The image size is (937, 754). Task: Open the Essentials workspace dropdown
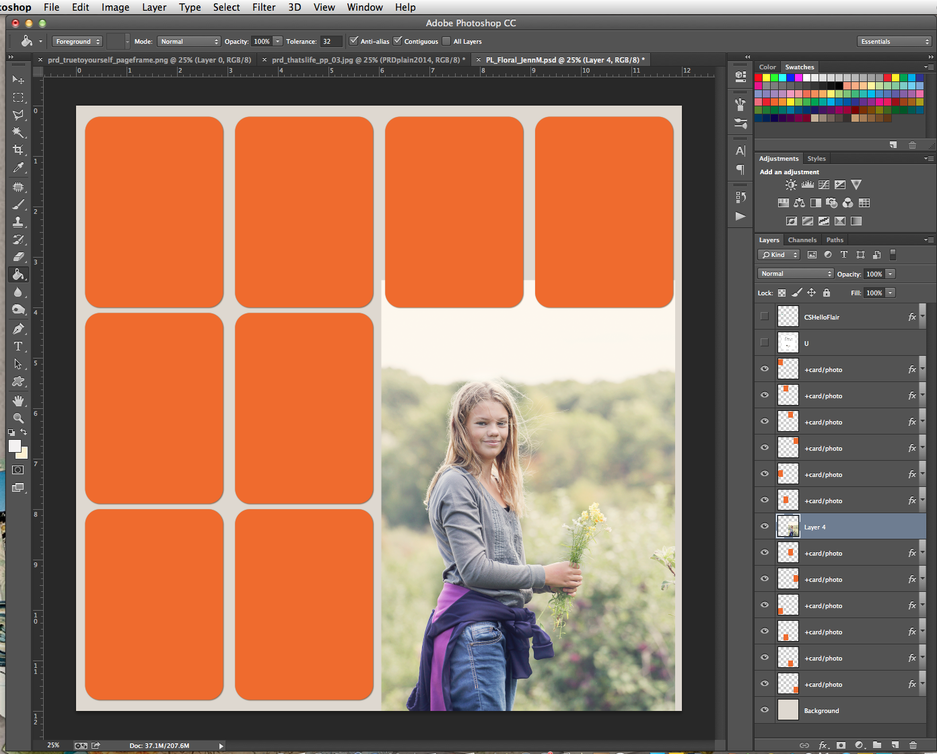click(x=894, y=42)
